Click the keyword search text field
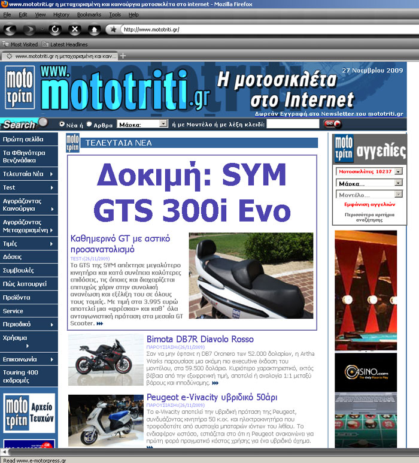The image size is (419, 463). click(293, 124)
